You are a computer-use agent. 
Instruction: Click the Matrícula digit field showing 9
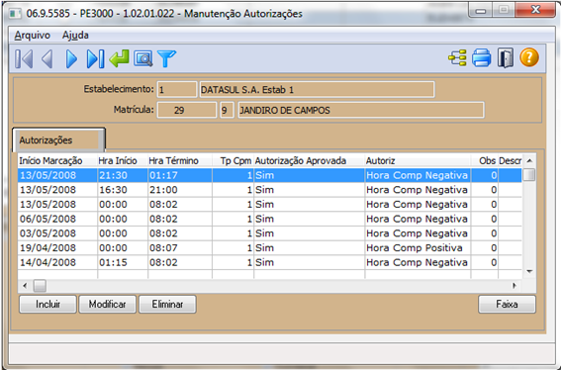(x=227, y=110)
